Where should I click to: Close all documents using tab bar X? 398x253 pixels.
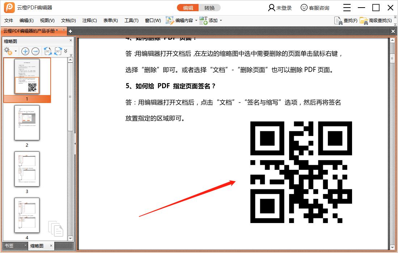[393, 31]
